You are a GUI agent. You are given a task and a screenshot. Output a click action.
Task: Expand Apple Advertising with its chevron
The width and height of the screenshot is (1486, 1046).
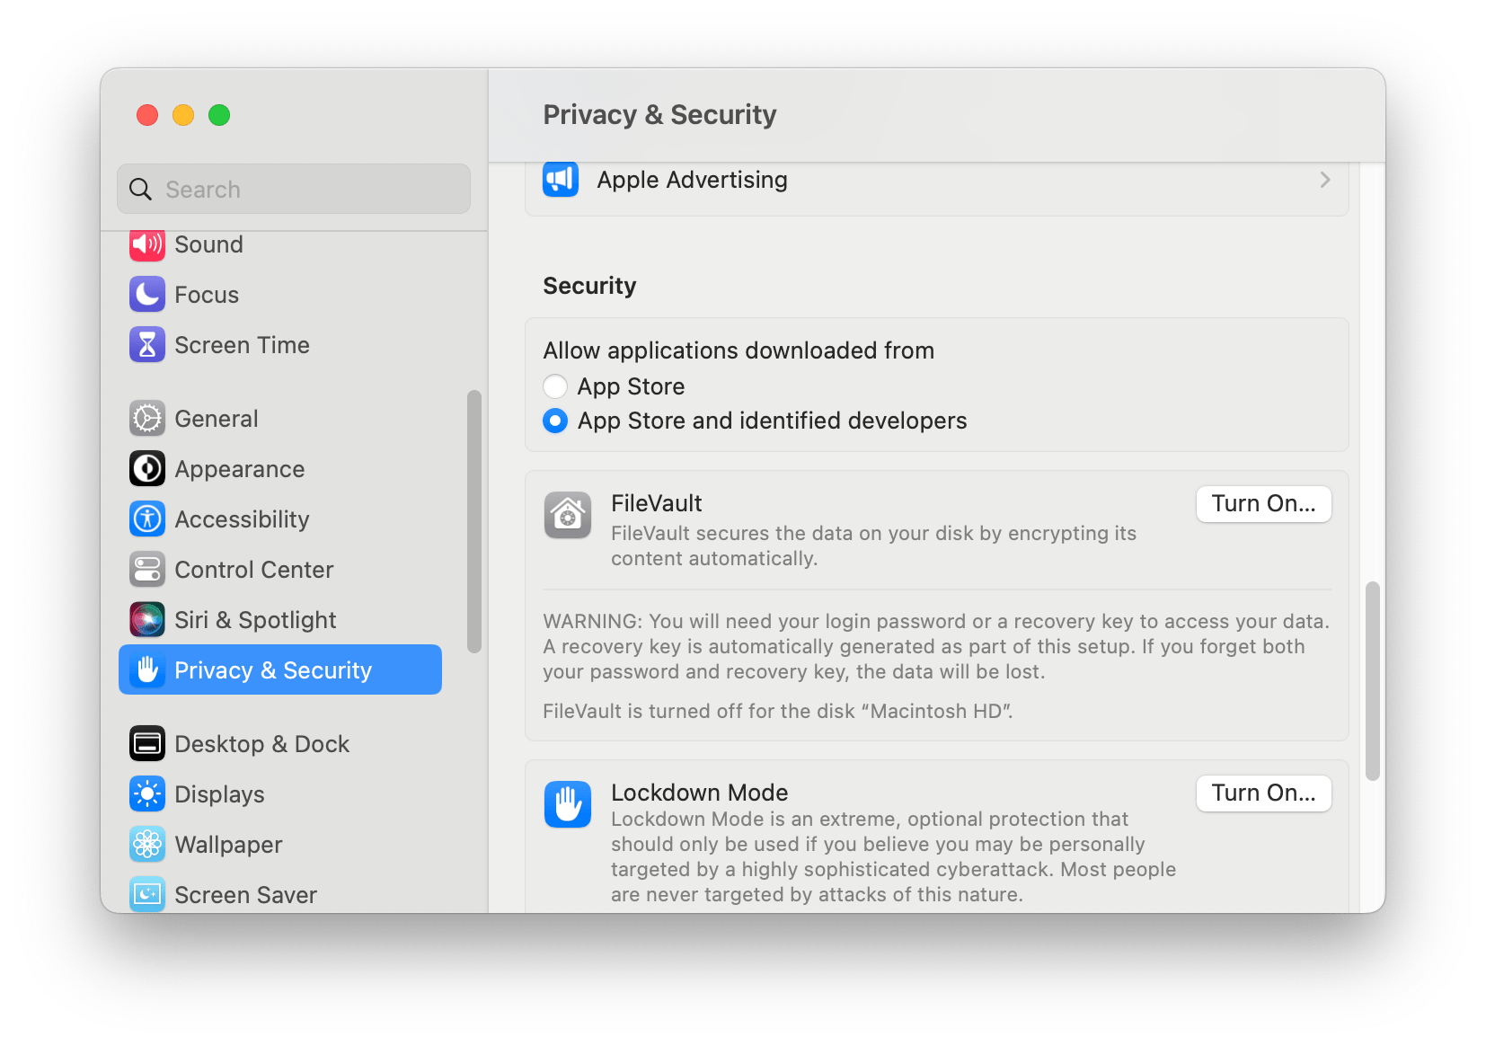[x=1324, y=180]
